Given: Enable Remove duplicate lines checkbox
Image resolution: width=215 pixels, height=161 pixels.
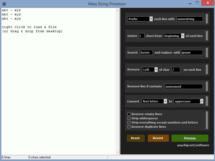Looking at the screenshot, I should [x=129, y=127].
